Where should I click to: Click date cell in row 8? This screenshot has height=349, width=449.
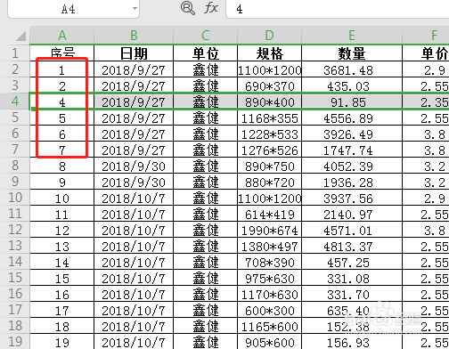coord(134,166)
